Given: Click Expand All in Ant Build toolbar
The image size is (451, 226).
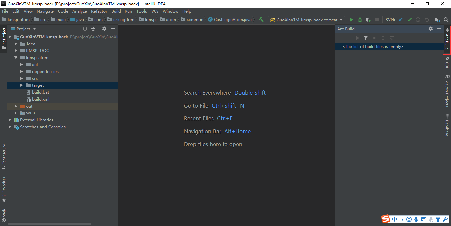Looking at the screenshot, I should (374, 38).
